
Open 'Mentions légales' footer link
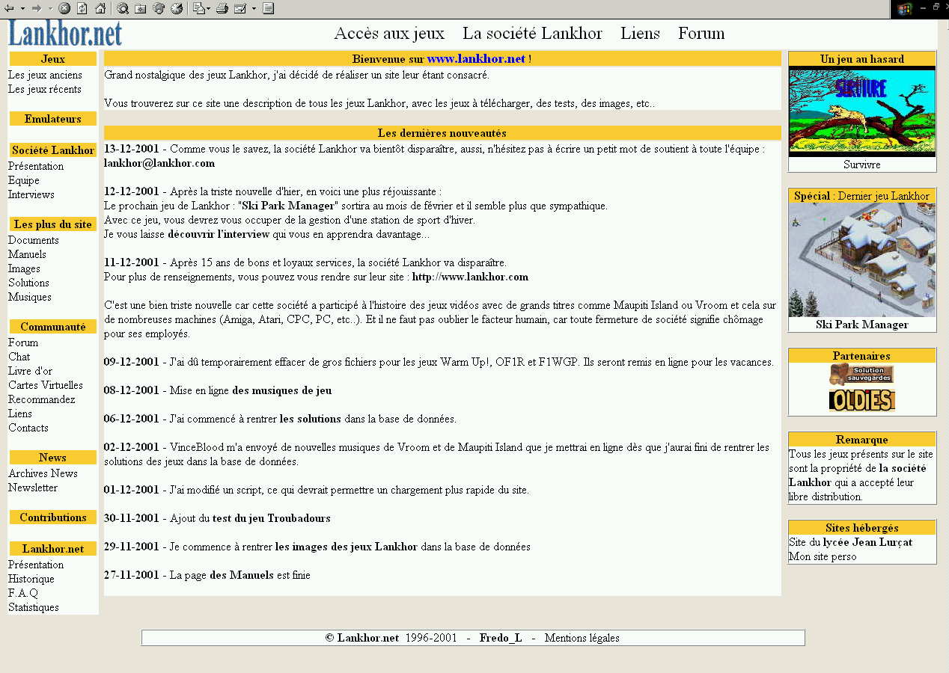tap(582, 638)
